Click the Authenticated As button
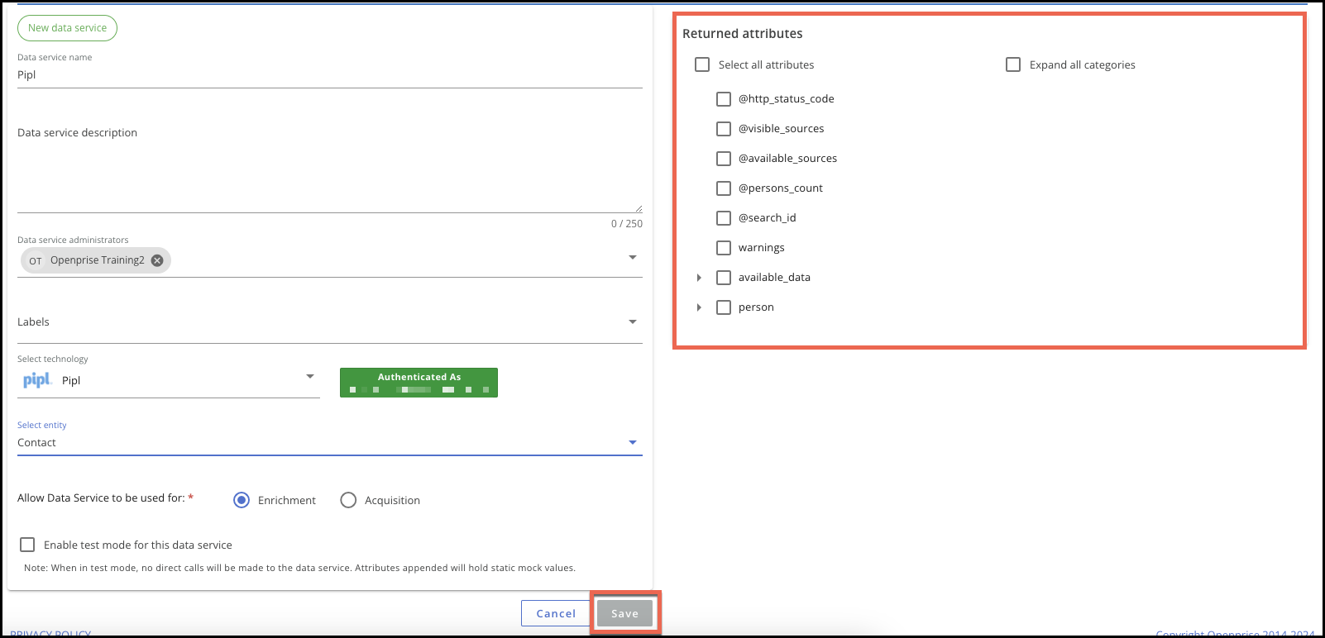 [x=419, y=383]
